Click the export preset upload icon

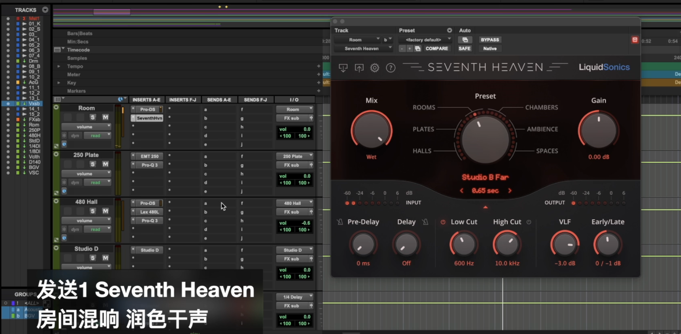(359, 68)
